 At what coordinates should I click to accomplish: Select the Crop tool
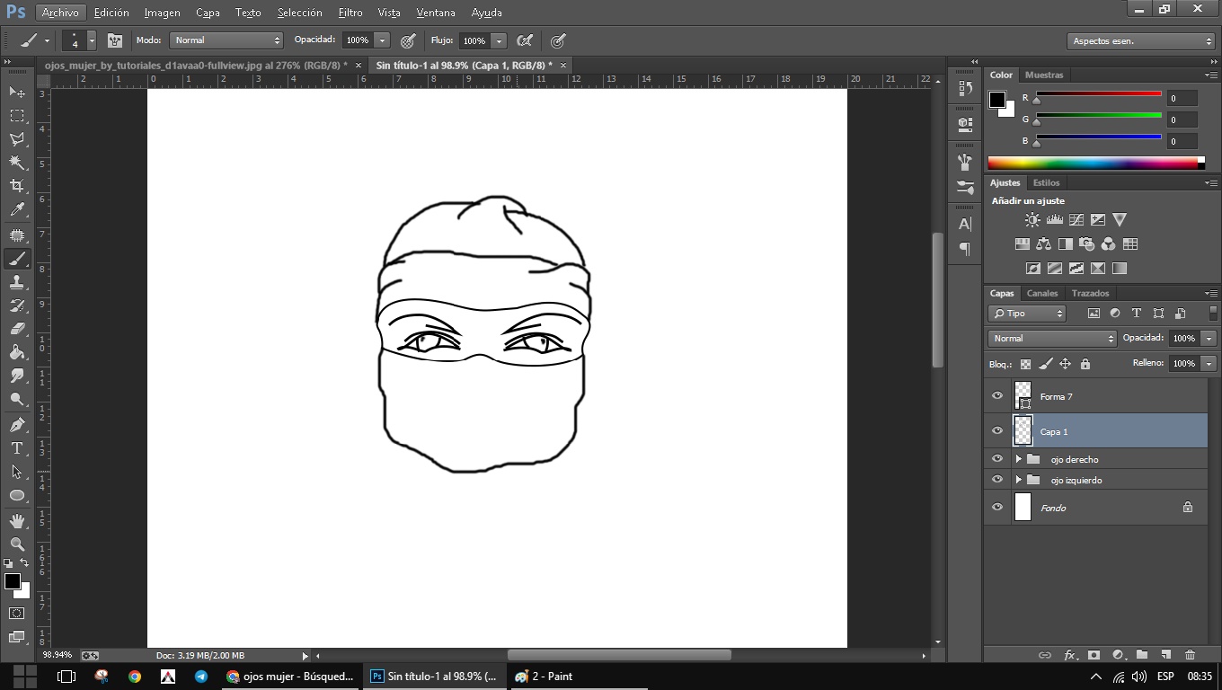tap(17, 186)
